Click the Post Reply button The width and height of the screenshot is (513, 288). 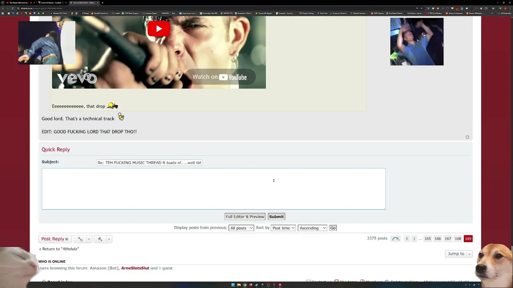[x=55, y=239]
